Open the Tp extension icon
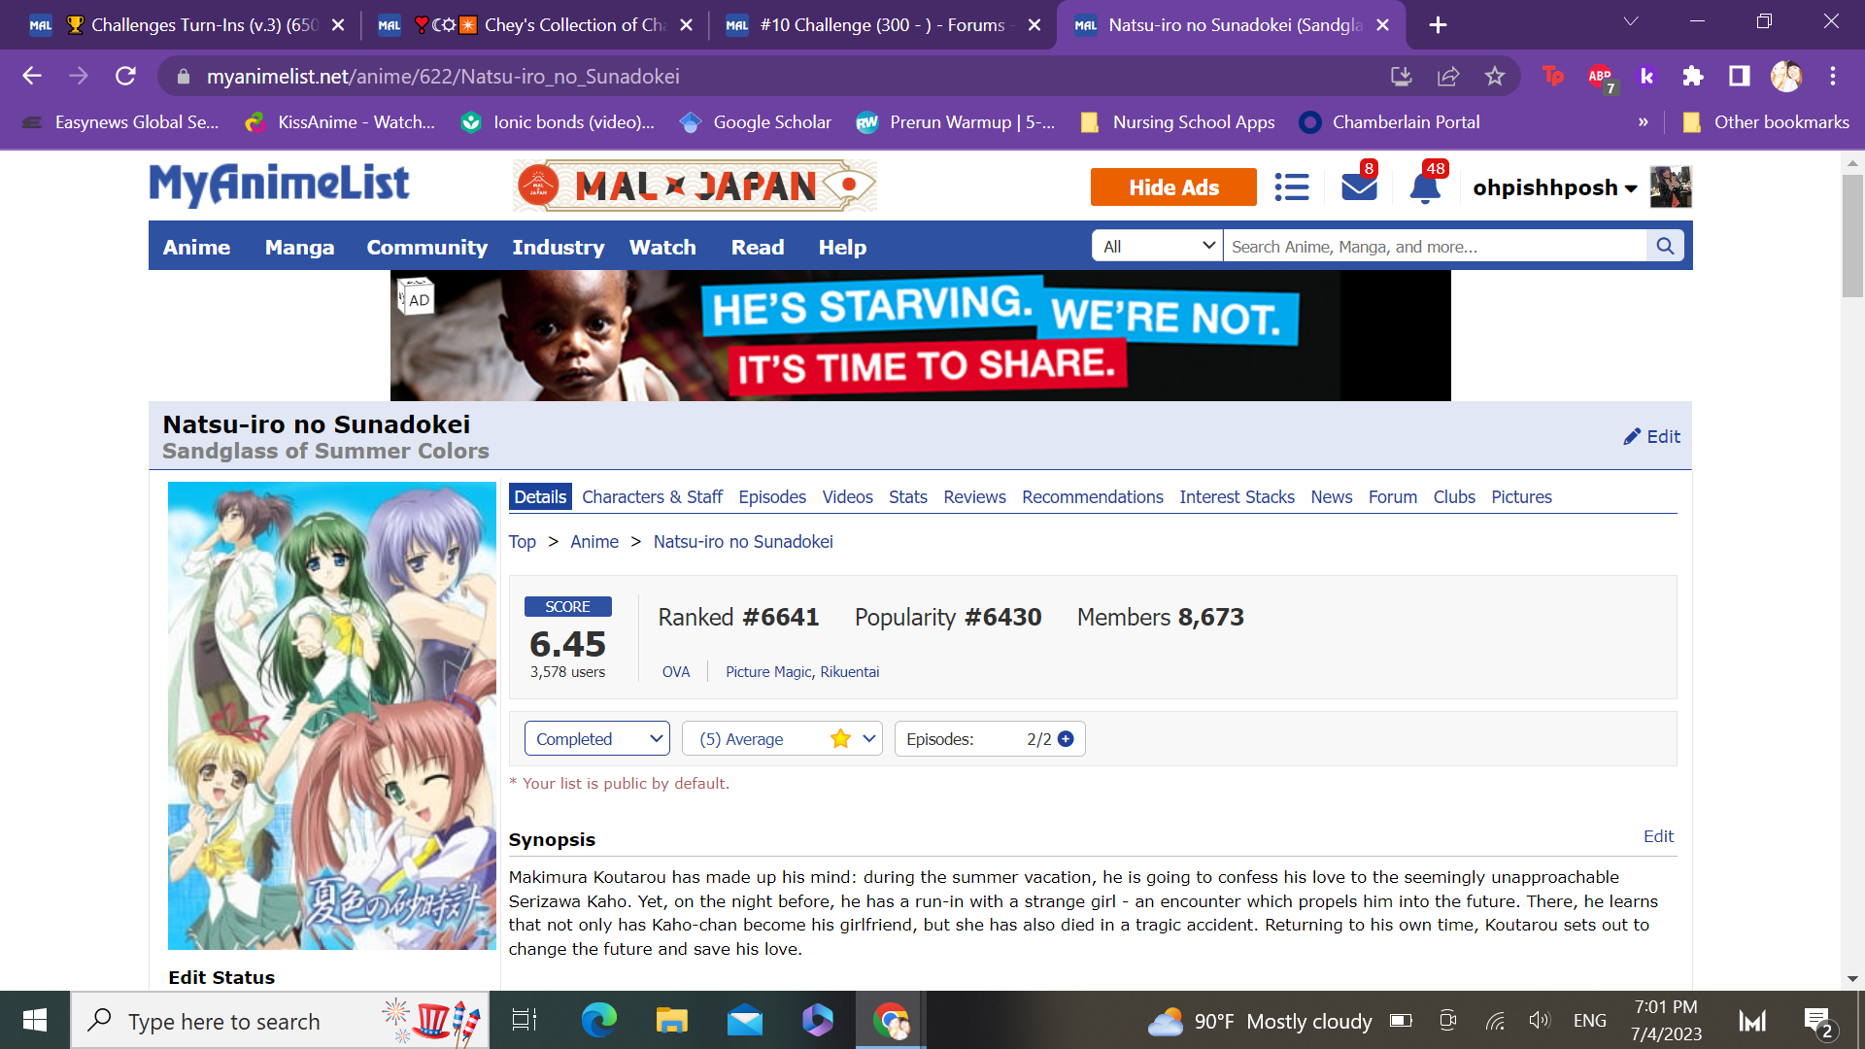This screenshot has height=1049, width=1865. click(1553, 76)
